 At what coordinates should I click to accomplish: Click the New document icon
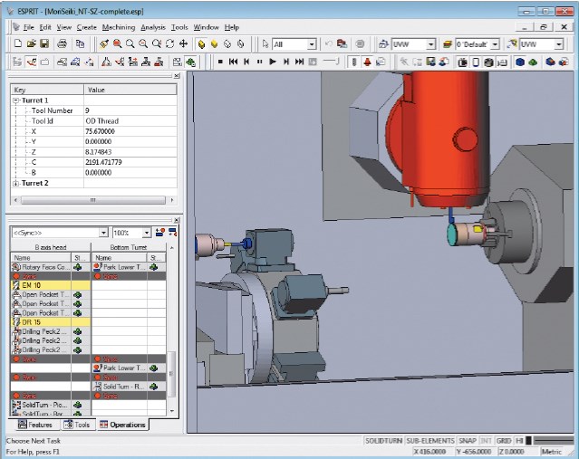click(18, 43)
